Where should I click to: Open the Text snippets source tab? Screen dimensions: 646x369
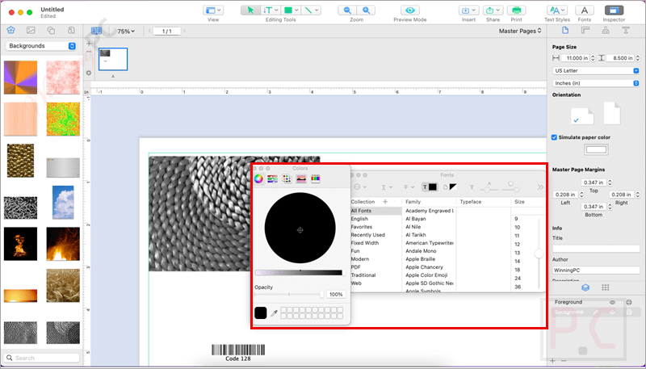point(71,30)
